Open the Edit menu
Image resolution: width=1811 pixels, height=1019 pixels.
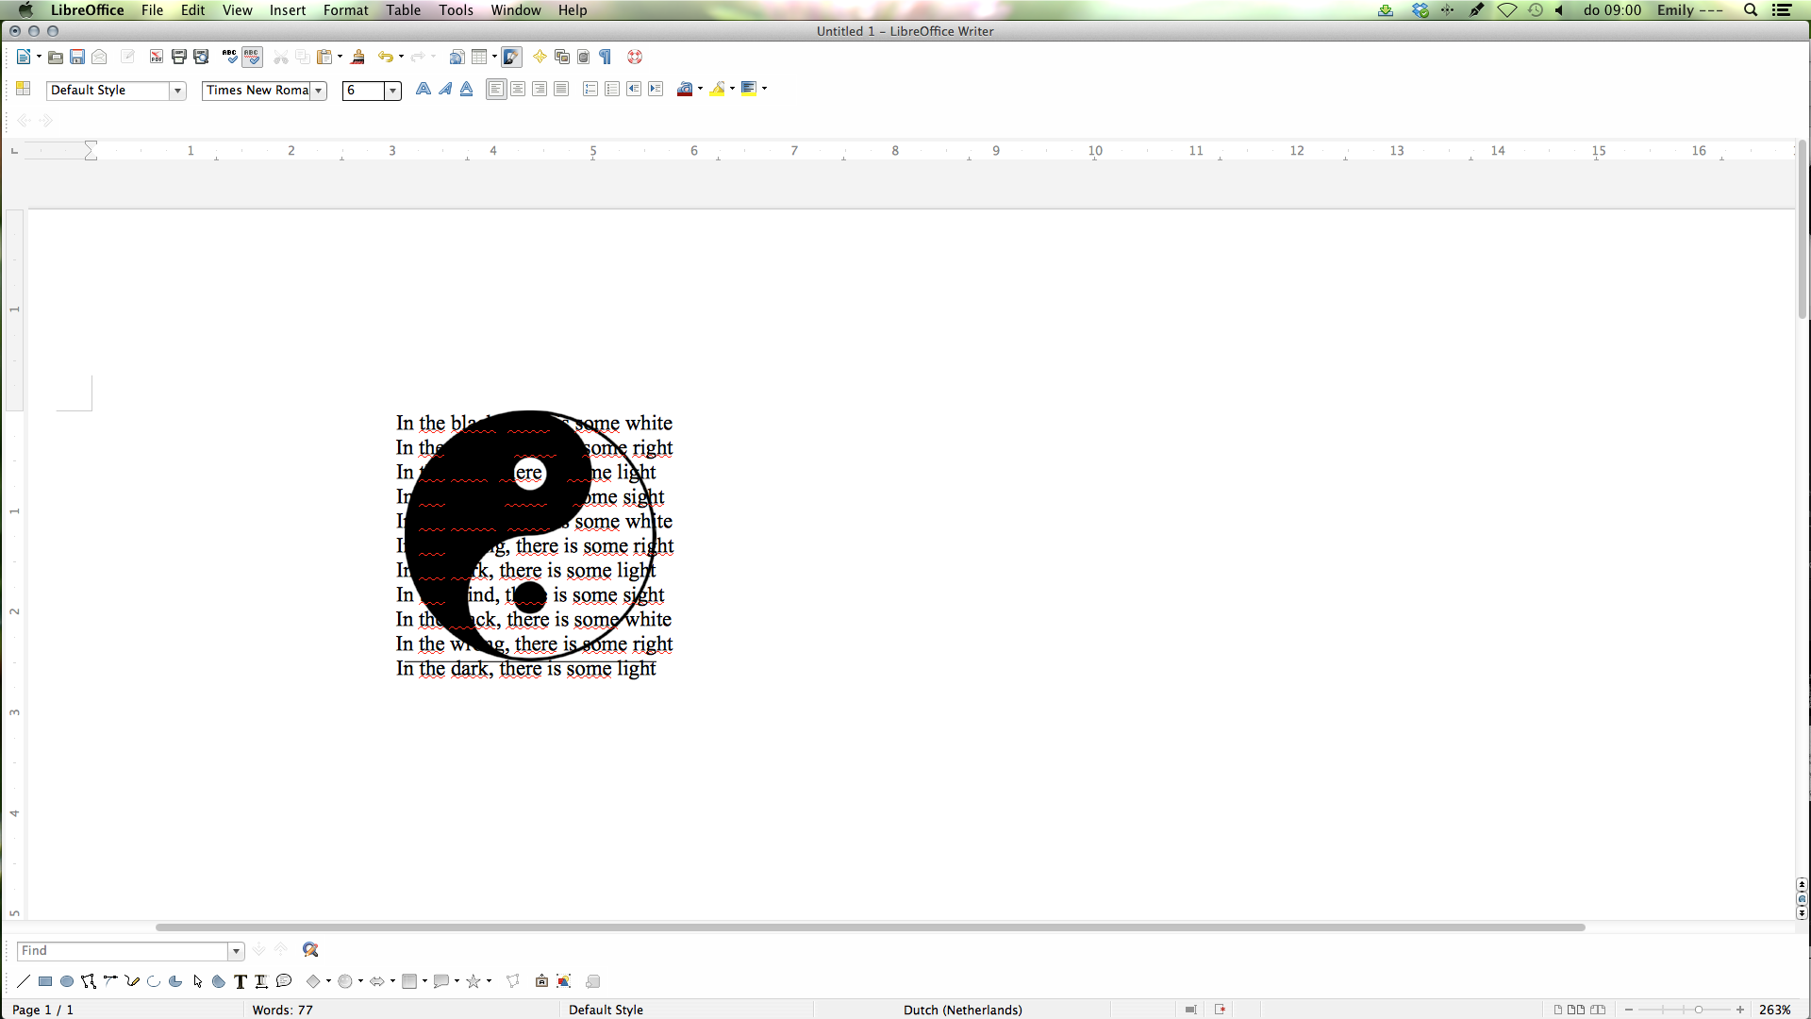(192, 10)
